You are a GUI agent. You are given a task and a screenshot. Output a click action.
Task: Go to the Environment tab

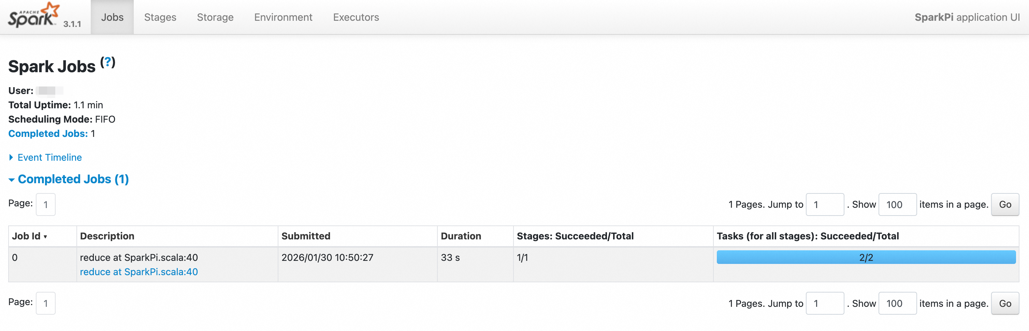click(x=283, y=17)
